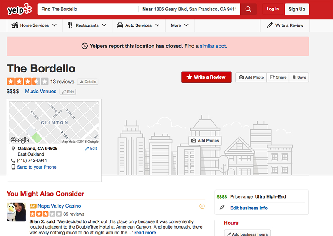Click the star icon on red Write a Review button

[x=189, y=77]
